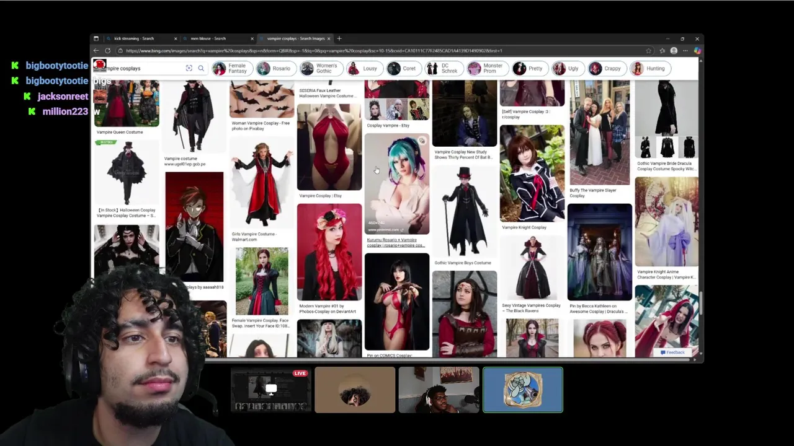Select the 'Ugly' filter chip
This screenshot has height=446, width=794.
coord(568,68)
